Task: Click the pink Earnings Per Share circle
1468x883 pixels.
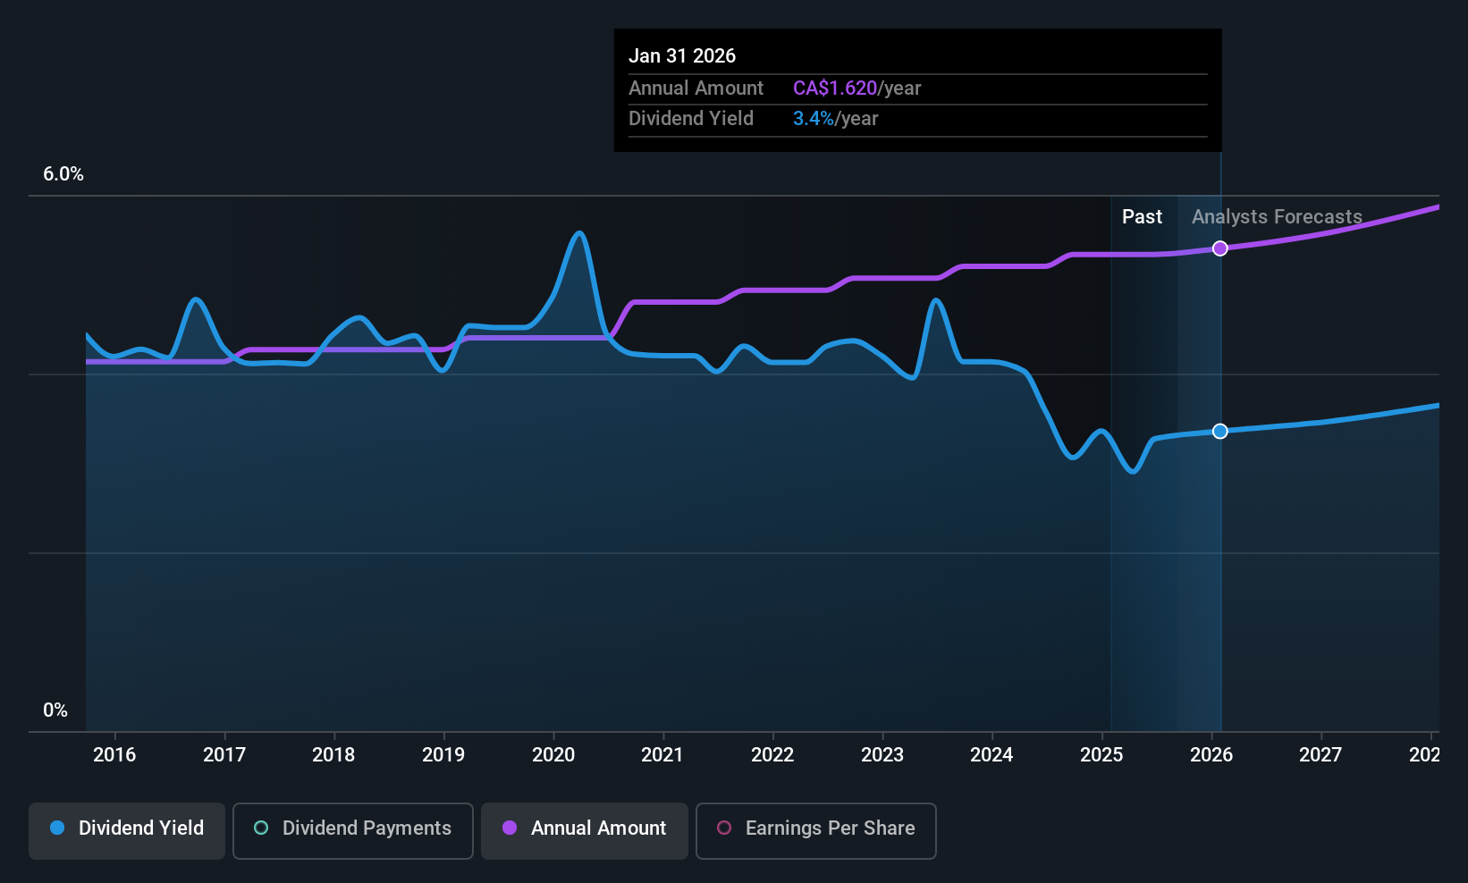Action: [724, 828]
